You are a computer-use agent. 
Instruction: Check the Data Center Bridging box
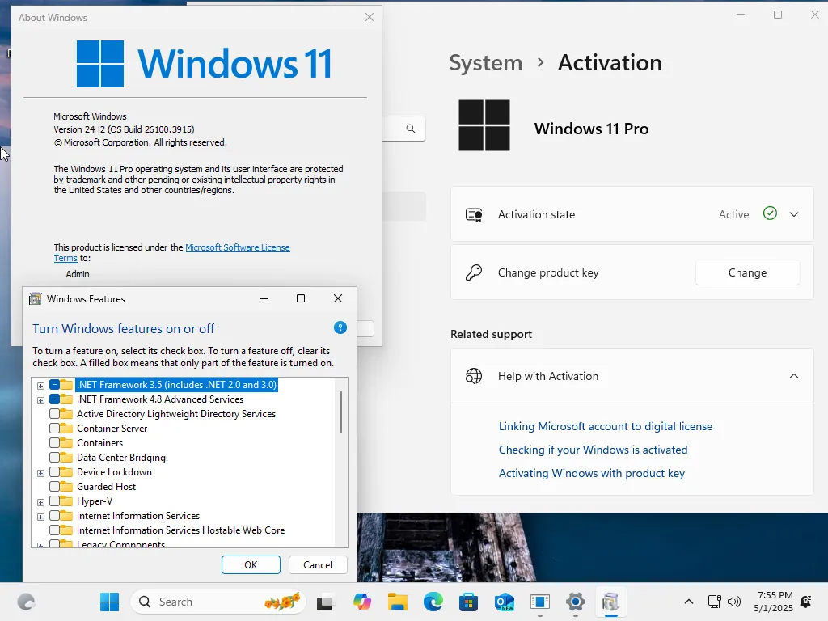(54, 458)
